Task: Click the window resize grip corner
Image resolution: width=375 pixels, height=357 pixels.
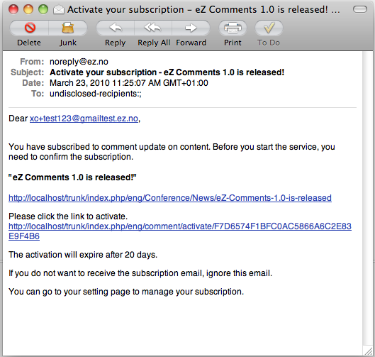Action: [x=369, y=351]
